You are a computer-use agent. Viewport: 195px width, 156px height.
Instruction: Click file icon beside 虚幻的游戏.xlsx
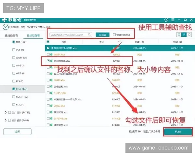[x=51, y=61]
